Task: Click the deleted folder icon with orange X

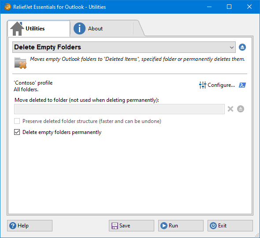Action: (x=20, y=63)
